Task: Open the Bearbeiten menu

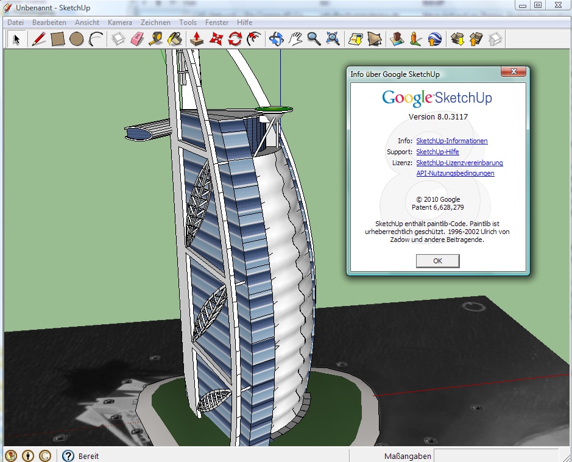Action: 49,23
